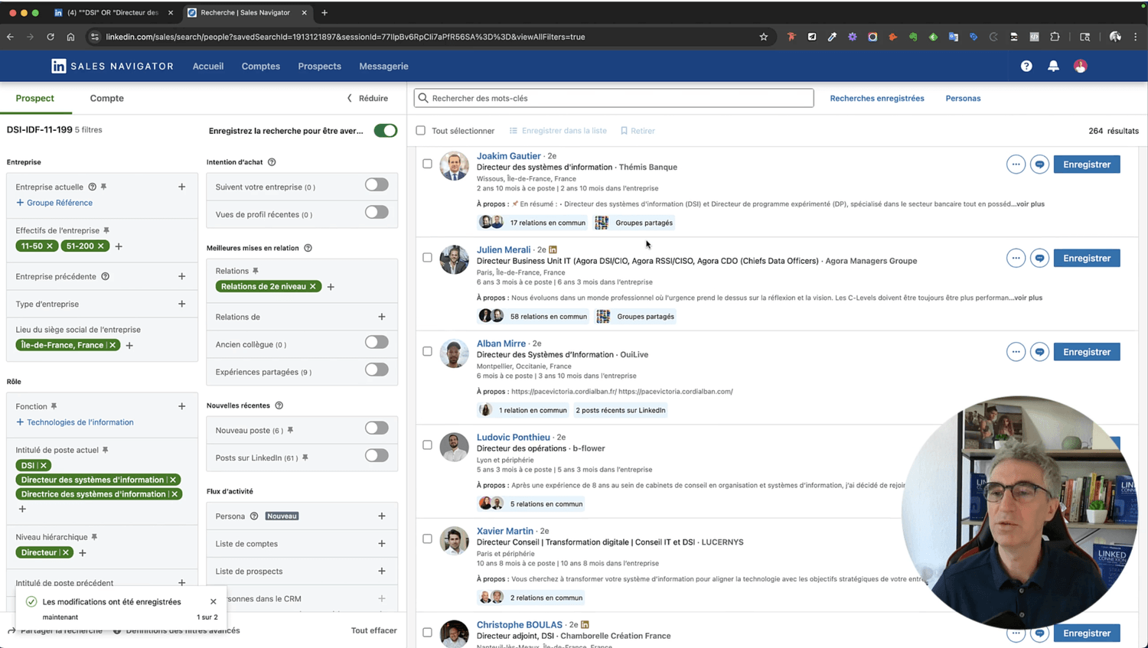Screen dimensions: 1148x648
Task: Expand the Type d'entreprise filter
Action: coord(181,304)
